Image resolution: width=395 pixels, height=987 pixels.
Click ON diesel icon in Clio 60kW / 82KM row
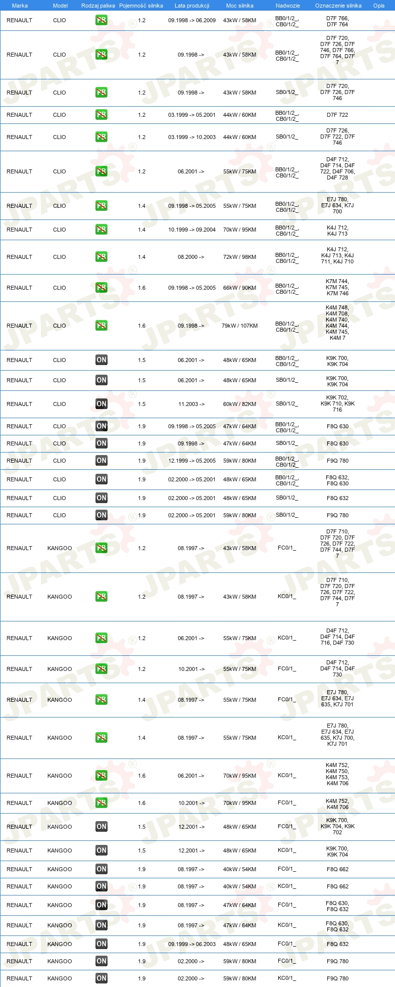(x=102, y=405)
